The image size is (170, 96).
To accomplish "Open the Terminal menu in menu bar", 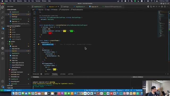I will coord(38,1).
